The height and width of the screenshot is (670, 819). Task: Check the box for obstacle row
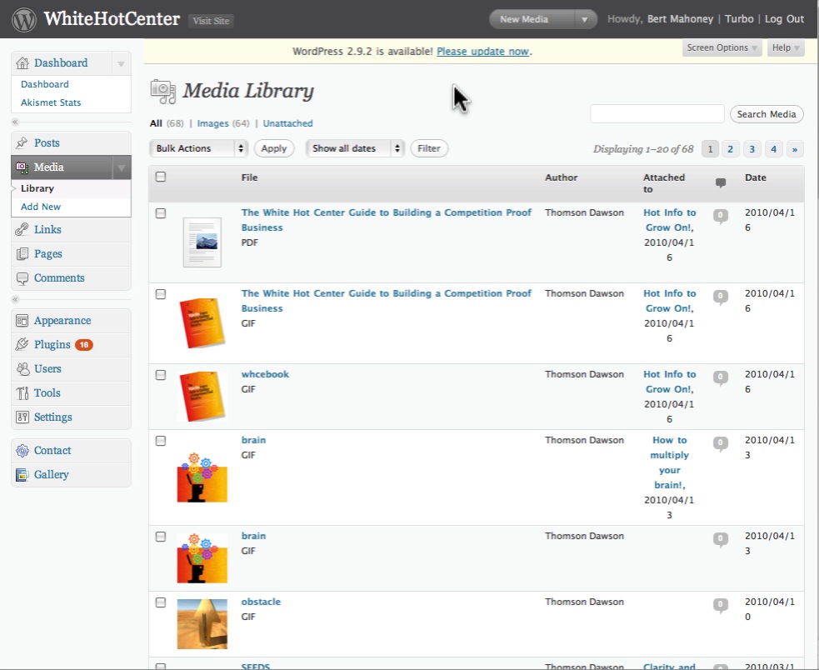coord(161,602)
